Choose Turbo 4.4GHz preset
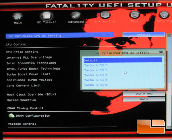 96,75
